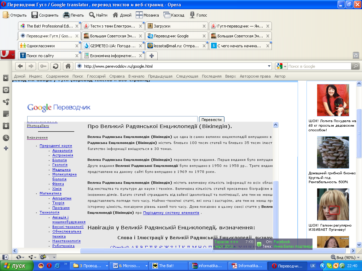
Task: Open the Opera Link sync dropdown
Action: pyautogui.click(x=20, y=257)
